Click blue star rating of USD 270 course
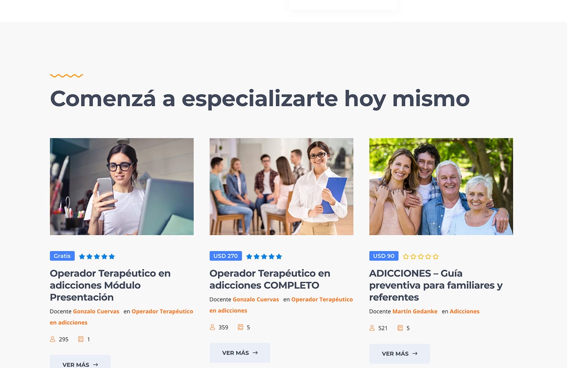This screenshot has height=368, width=567. pos(264,256)
